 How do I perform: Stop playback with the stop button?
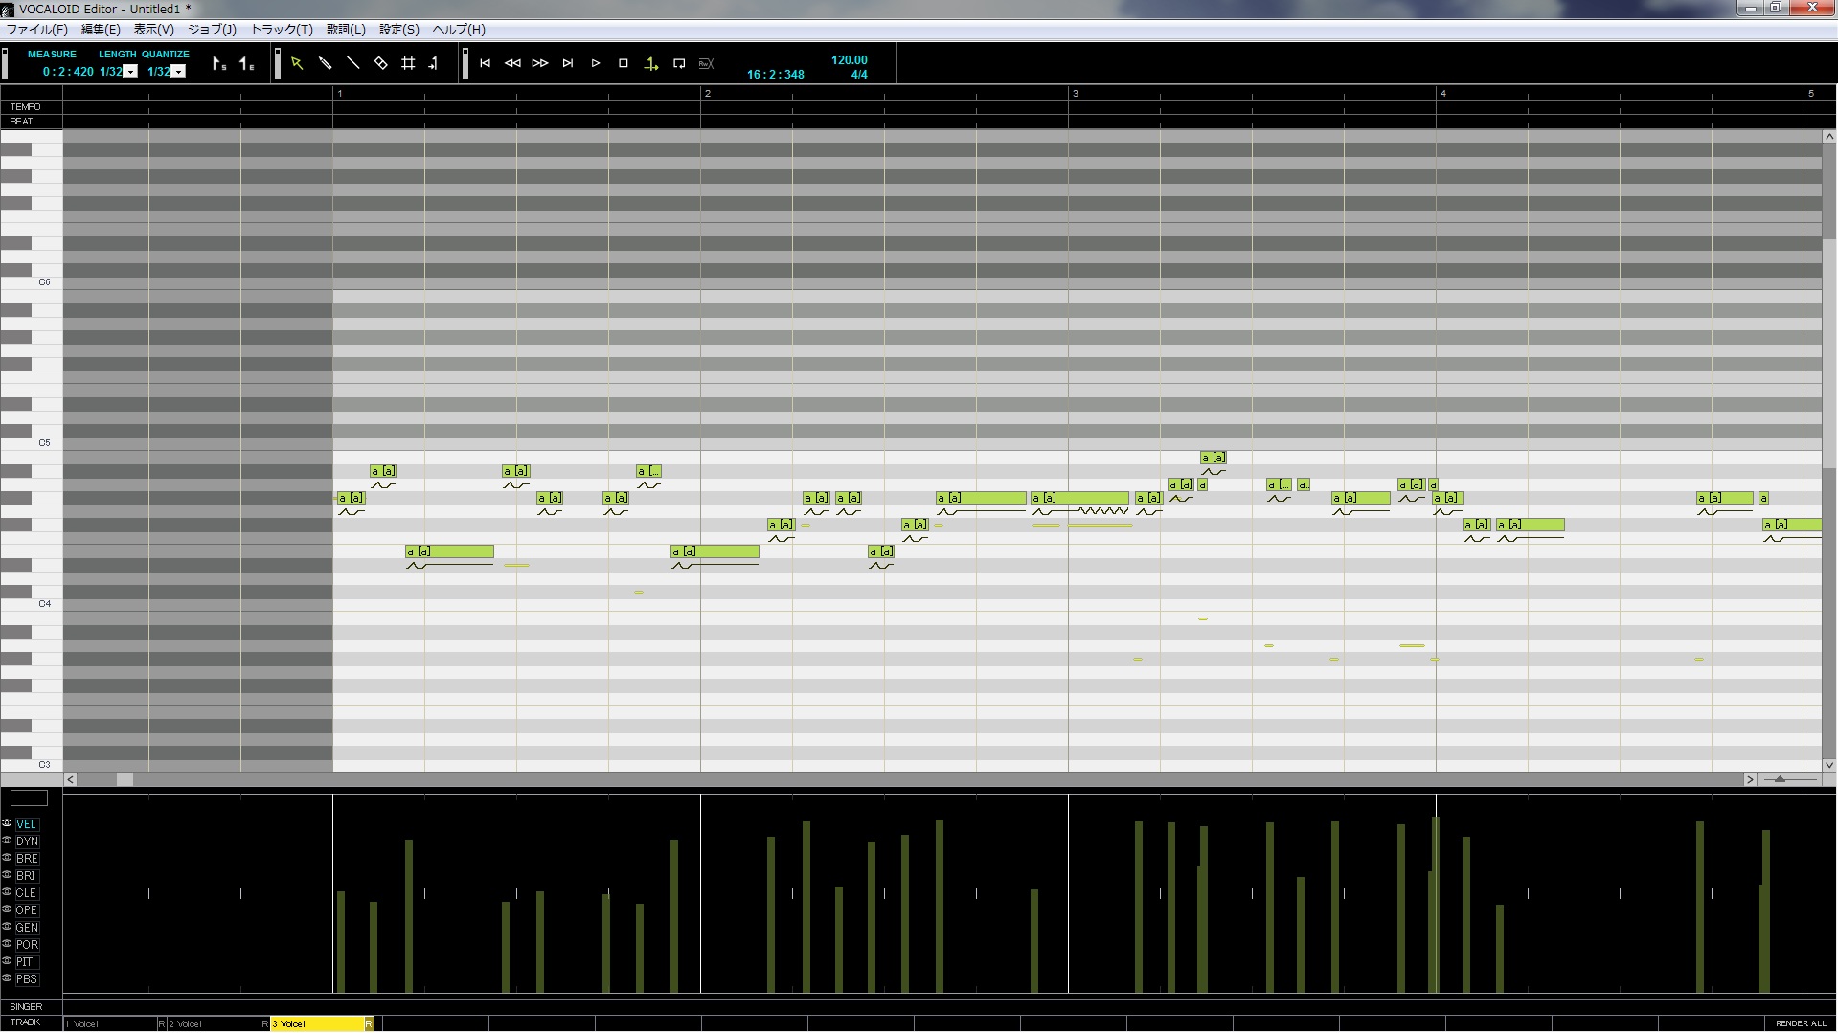pos(624,63)
